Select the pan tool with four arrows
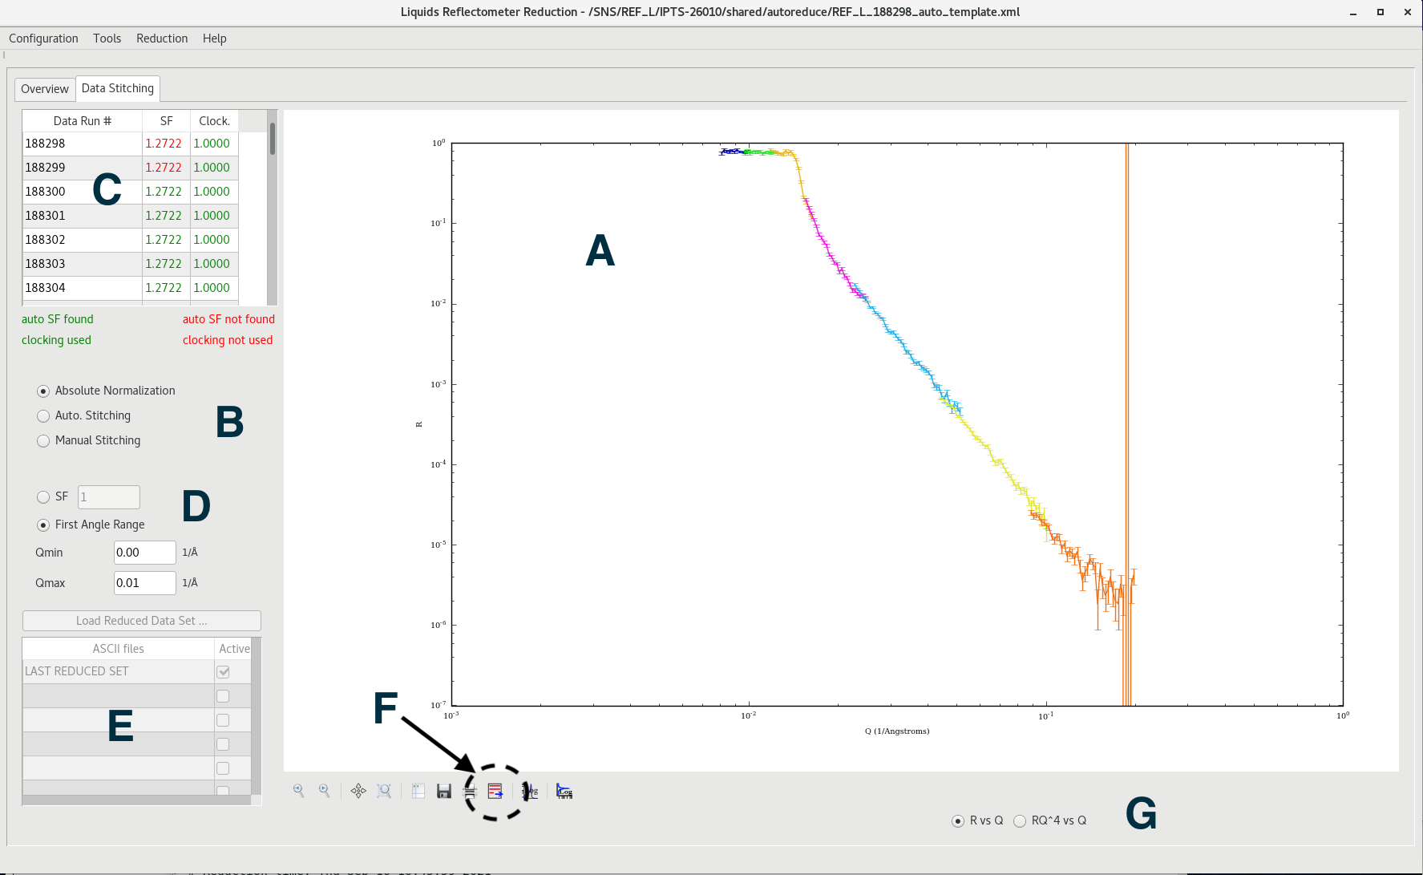 [358, 791]
